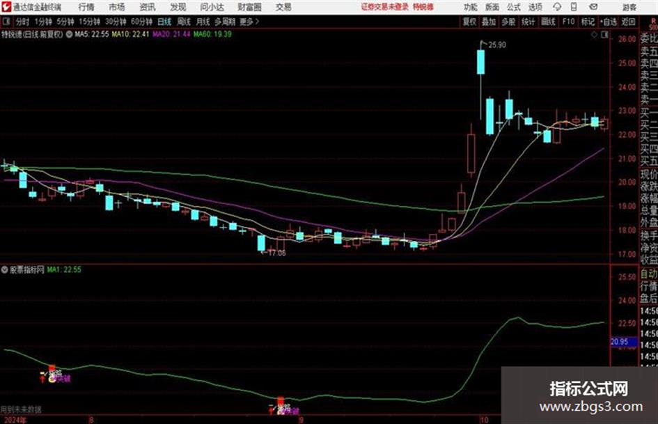This screenshot has height=424, width=658.
Task: Click the red signal marker near September
Action: 281,401
